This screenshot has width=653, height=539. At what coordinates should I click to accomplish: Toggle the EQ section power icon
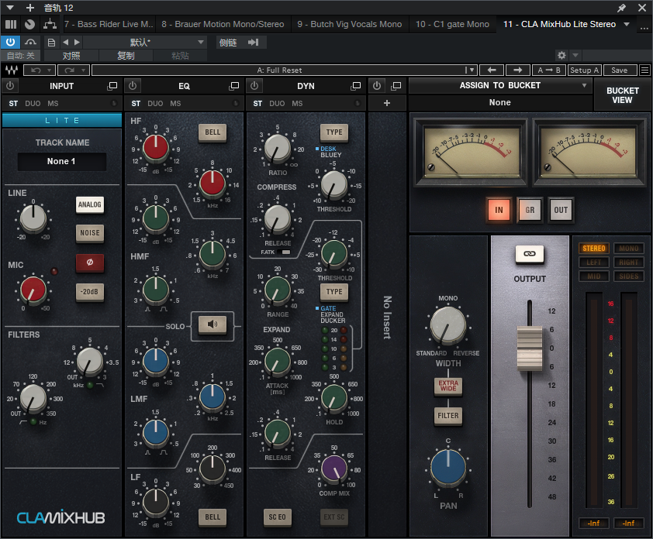[133, 86]
